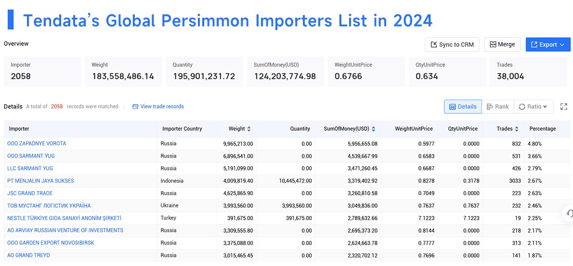
Task: Open importer JSC GRAND TRADE
Action: 30,193
